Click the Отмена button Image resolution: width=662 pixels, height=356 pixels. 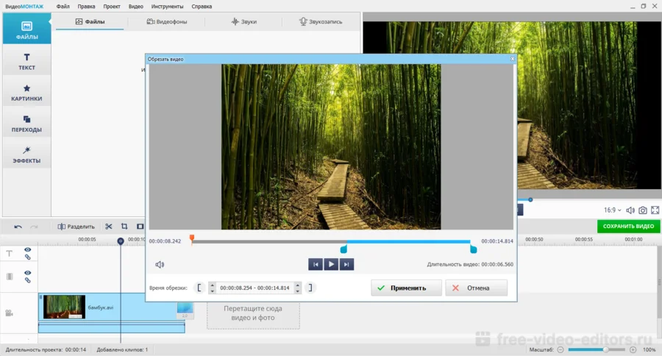pyautogui.click(x=476, y=288)
